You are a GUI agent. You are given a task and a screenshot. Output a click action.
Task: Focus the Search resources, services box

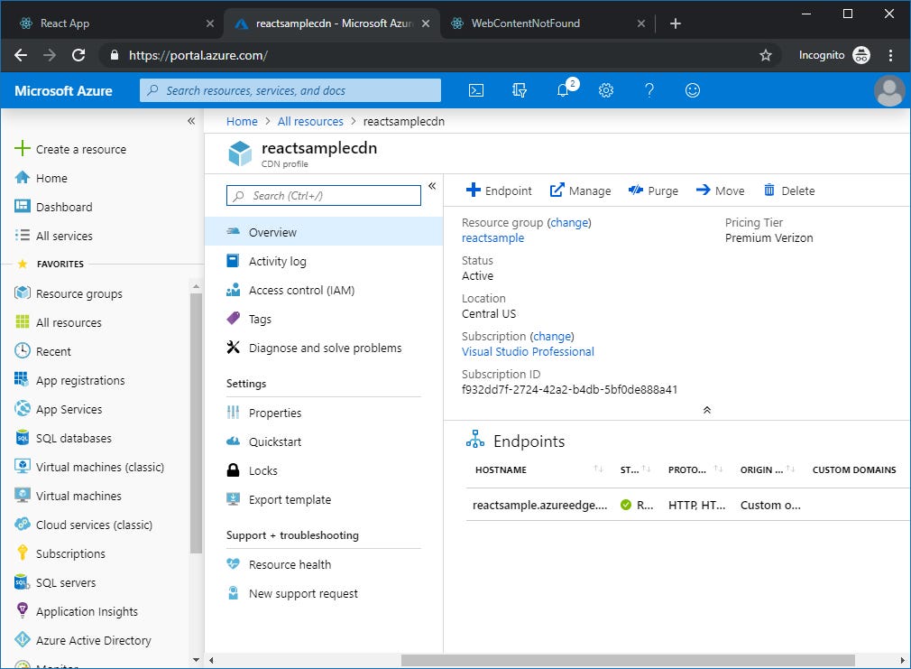(290, 90)
